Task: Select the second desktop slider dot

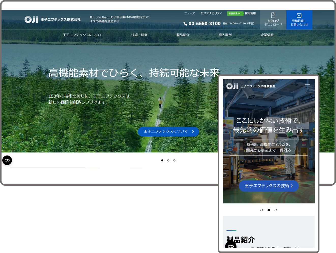Action: [168, 160]
